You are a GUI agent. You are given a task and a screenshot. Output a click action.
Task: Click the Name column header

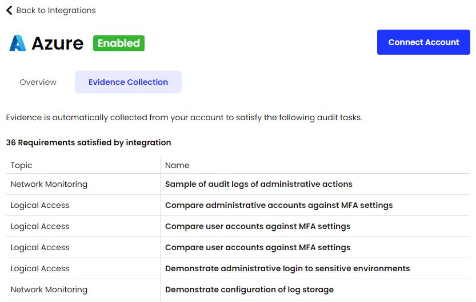pyautogui.click(x=177, y=165)
